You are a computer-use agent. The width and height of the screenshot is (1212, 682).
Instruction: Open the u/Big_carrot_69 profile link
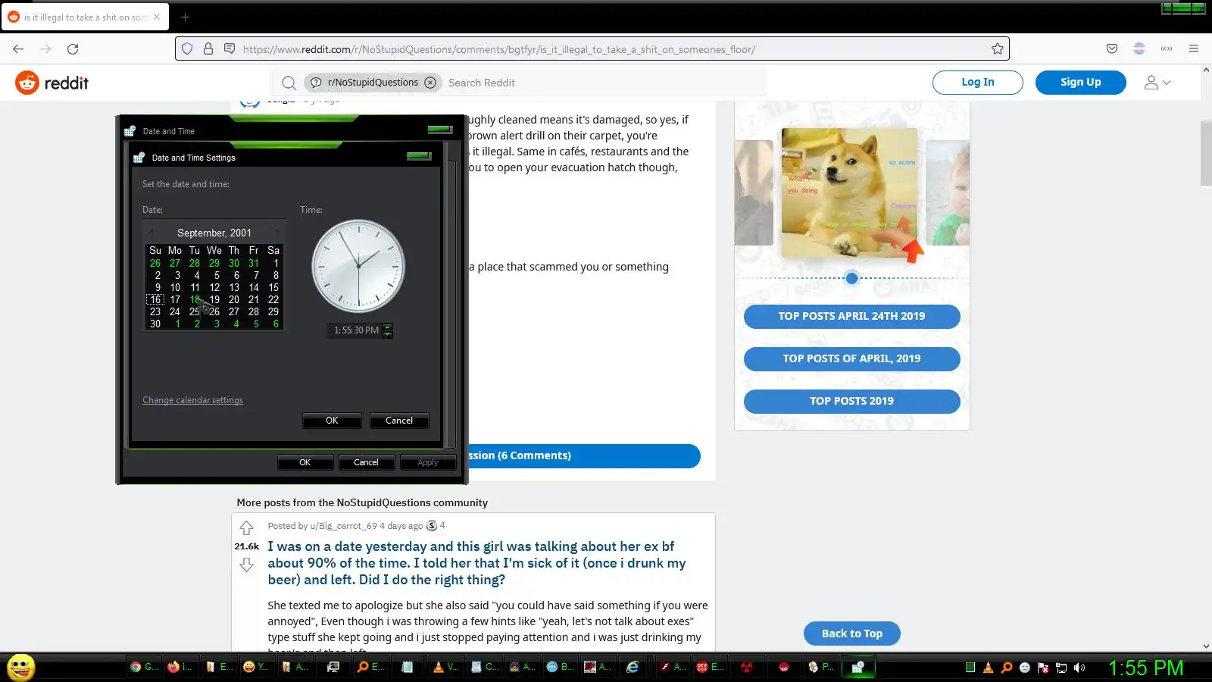click(x=343, y=526)
